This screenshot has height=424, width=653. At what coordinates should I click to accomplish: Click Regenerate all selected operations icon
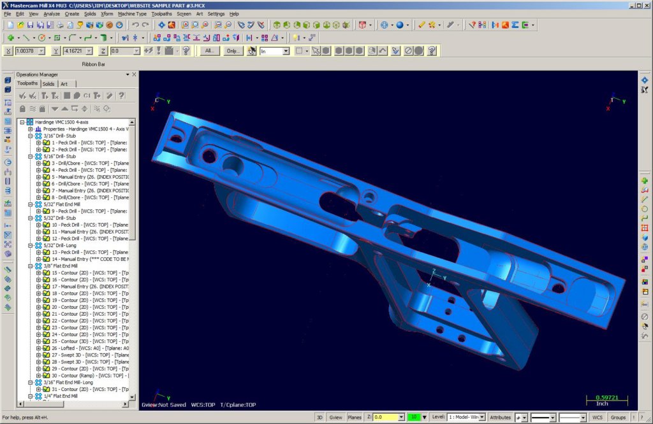click(x=45, y=95)
